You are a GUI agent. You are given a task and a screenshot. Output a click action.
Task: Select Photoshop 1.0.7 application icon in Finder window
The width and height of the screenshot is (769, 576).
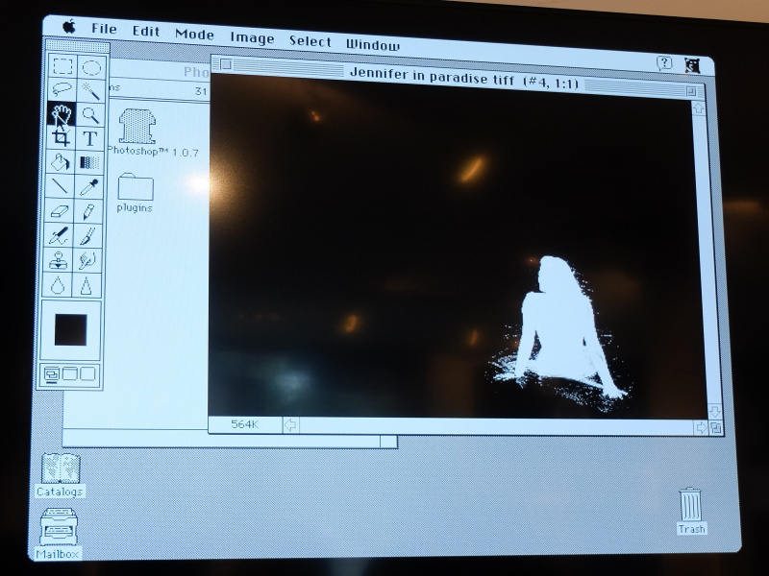coord(138,126)
